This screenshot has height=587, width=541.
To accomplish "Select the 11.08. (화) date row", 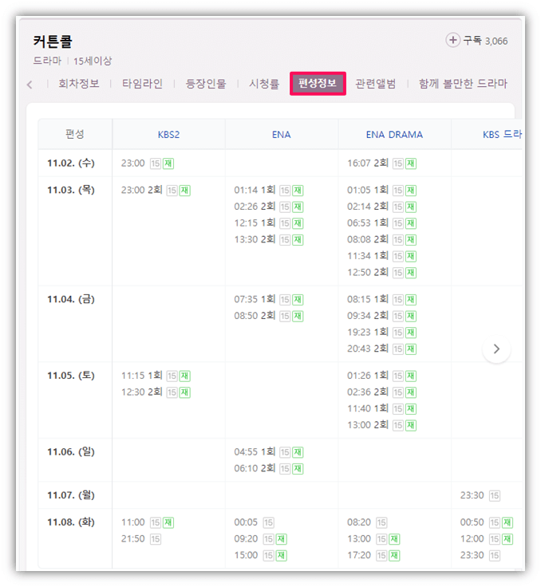I will (71, 522).
